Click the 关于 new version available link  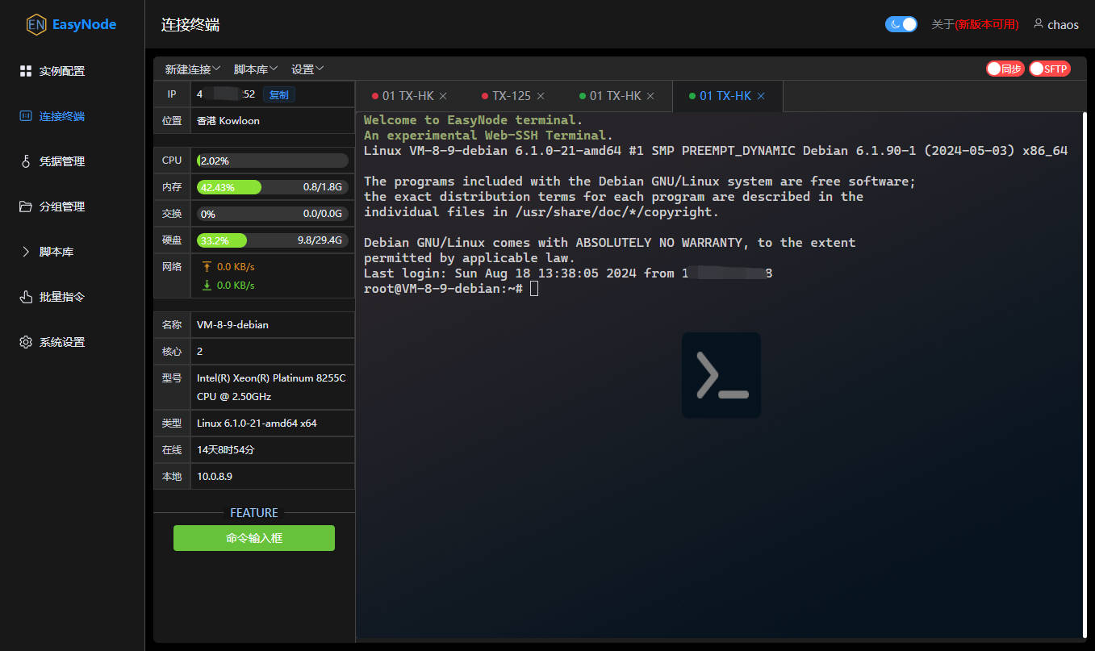pos(975,25)
